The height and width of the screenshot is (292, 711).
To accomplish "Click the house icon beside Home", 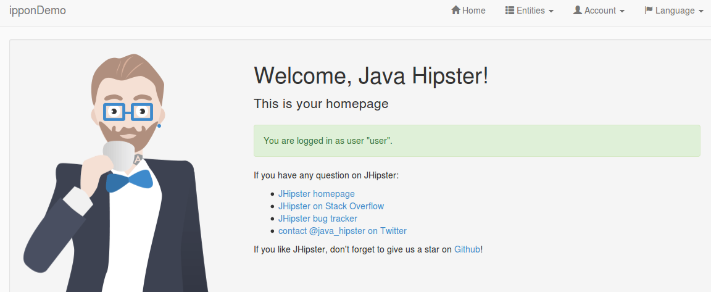I will coord(456,10).
